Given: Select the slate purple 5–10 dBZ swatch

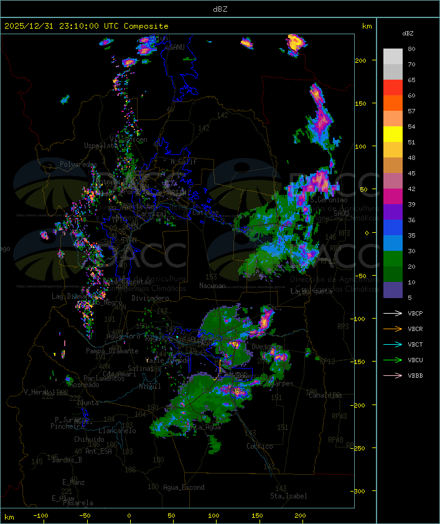Looking at the screenshot, I should (393, 290).
